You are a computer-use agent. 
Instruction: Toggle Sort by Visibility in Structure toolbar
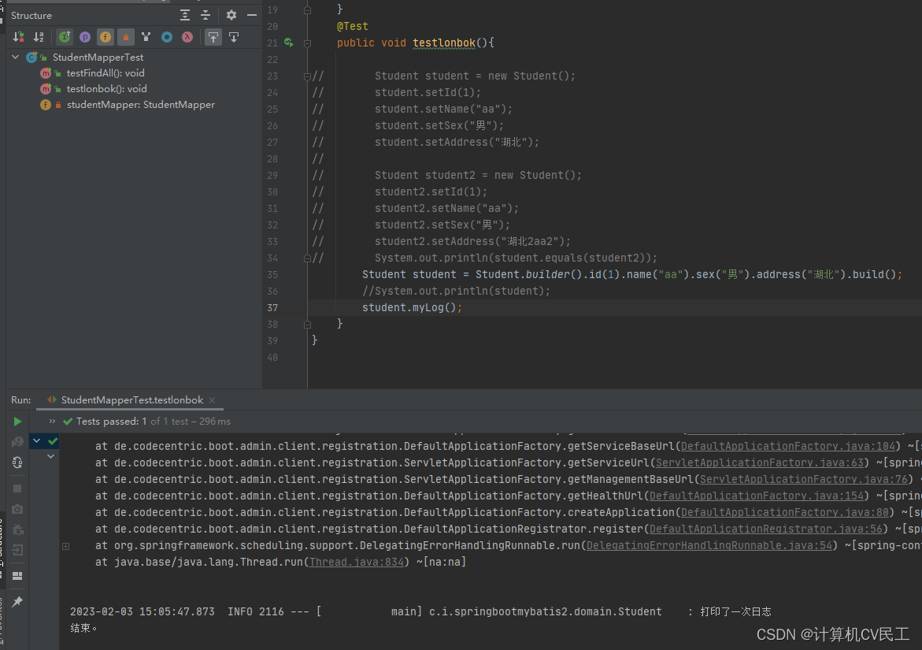[18, 37]
